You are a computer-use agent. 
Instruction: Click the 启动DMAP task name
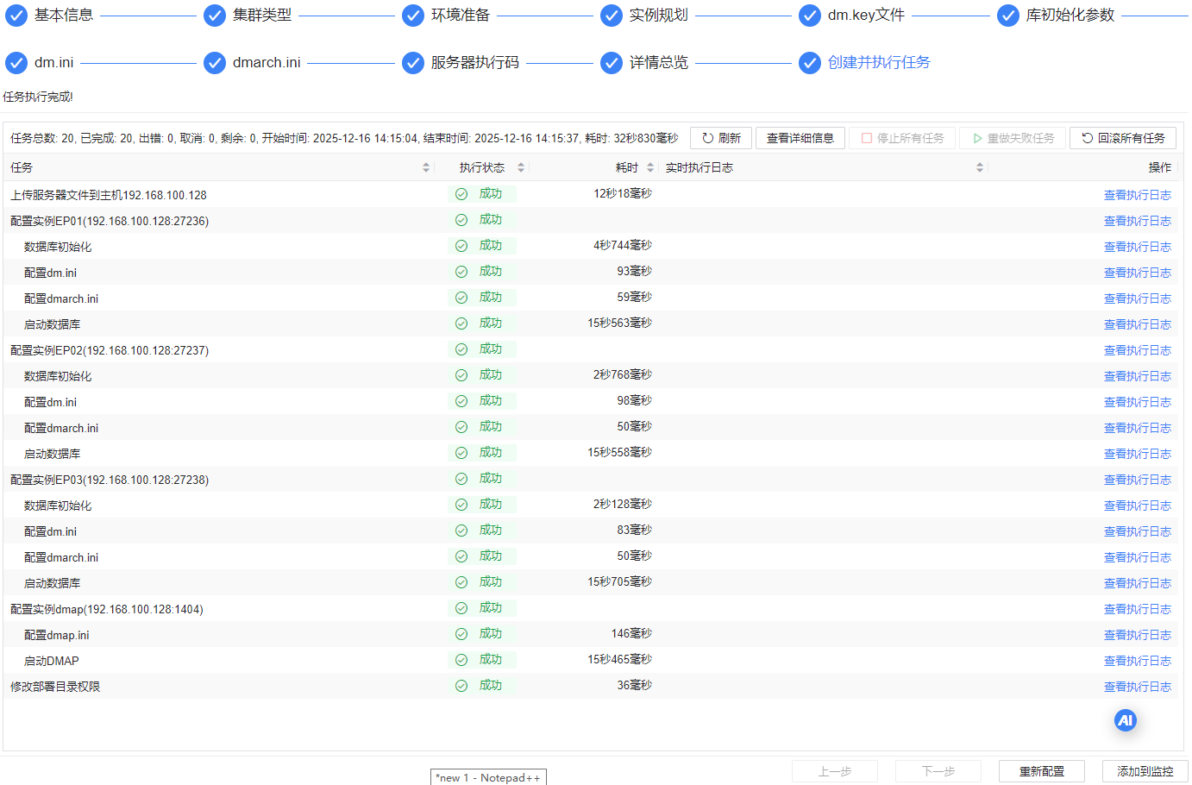[x=52, y=661]
